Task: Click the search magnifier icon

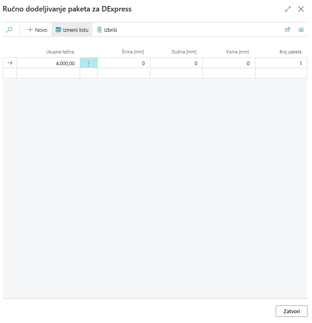Action: (9, 30)
